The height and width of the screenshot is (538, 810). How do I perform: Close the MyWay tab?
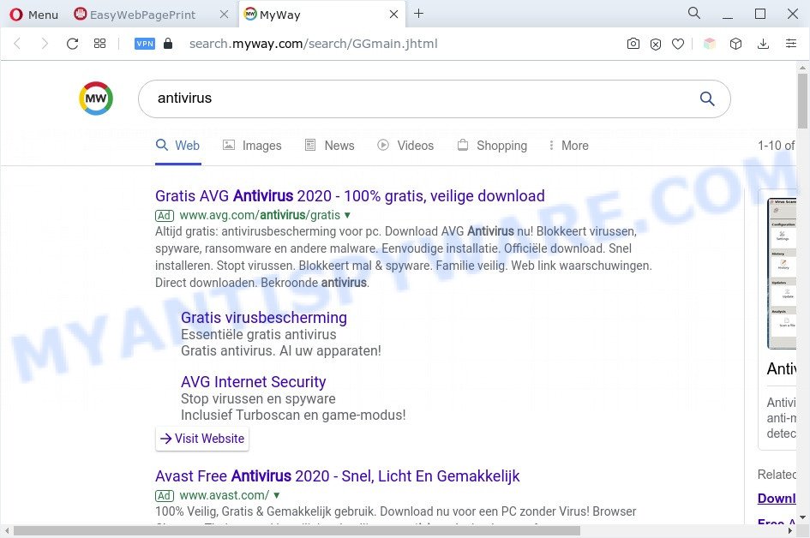pos(393,15)
